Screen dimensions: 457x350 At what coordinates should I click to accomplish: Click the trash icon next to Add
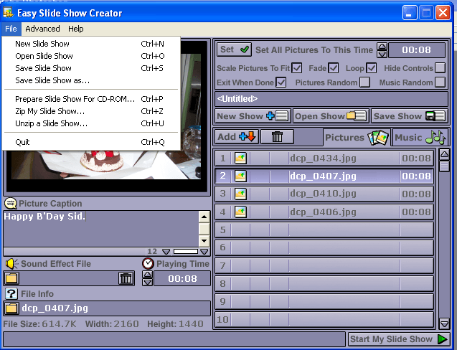click(x=277, y=137)
